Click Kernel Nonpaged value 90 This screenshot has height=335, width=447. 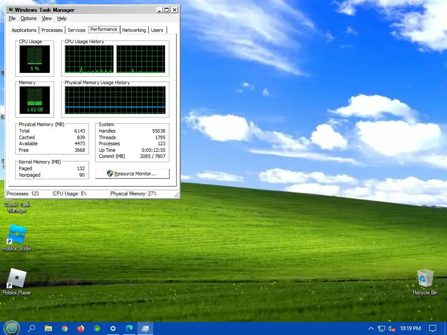coord(82,175)
